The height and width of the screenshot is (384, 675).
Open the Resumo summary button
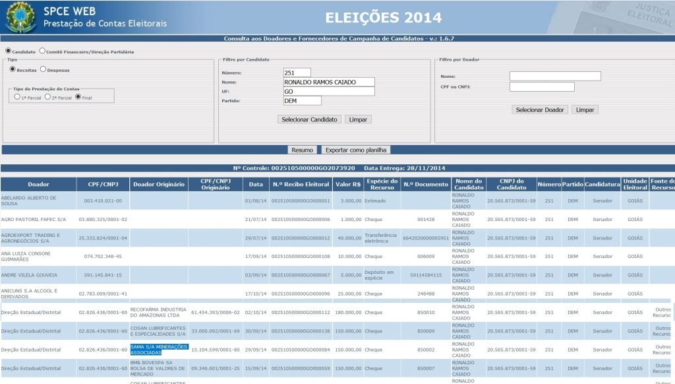[x=302, y=150]
